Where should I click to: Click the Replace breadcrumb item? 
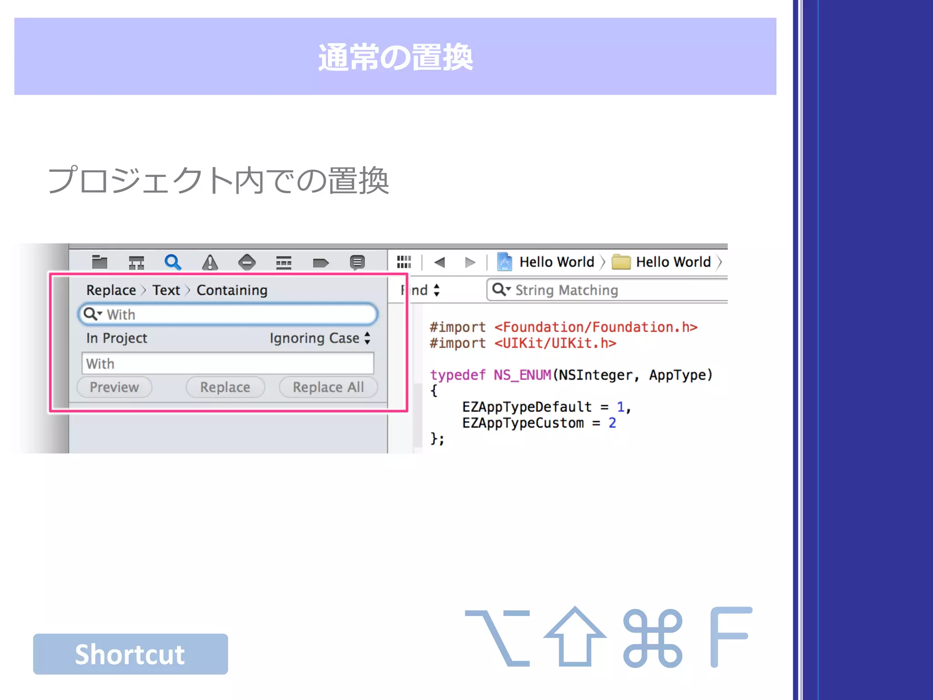[111, 290]
